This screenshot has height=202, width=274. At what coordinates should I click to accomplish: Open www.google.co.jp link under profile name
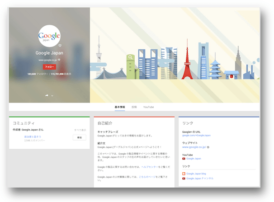click(48, 60)
